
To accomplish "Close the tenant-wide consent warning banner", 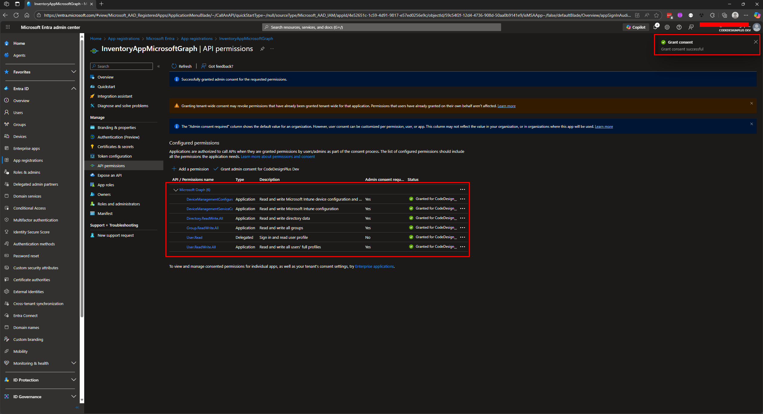I will (752, 103).
